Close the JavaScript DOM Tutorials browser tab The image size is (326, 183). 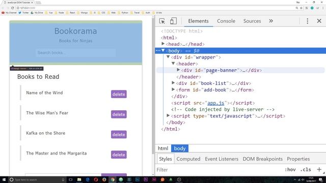[32, 3]
